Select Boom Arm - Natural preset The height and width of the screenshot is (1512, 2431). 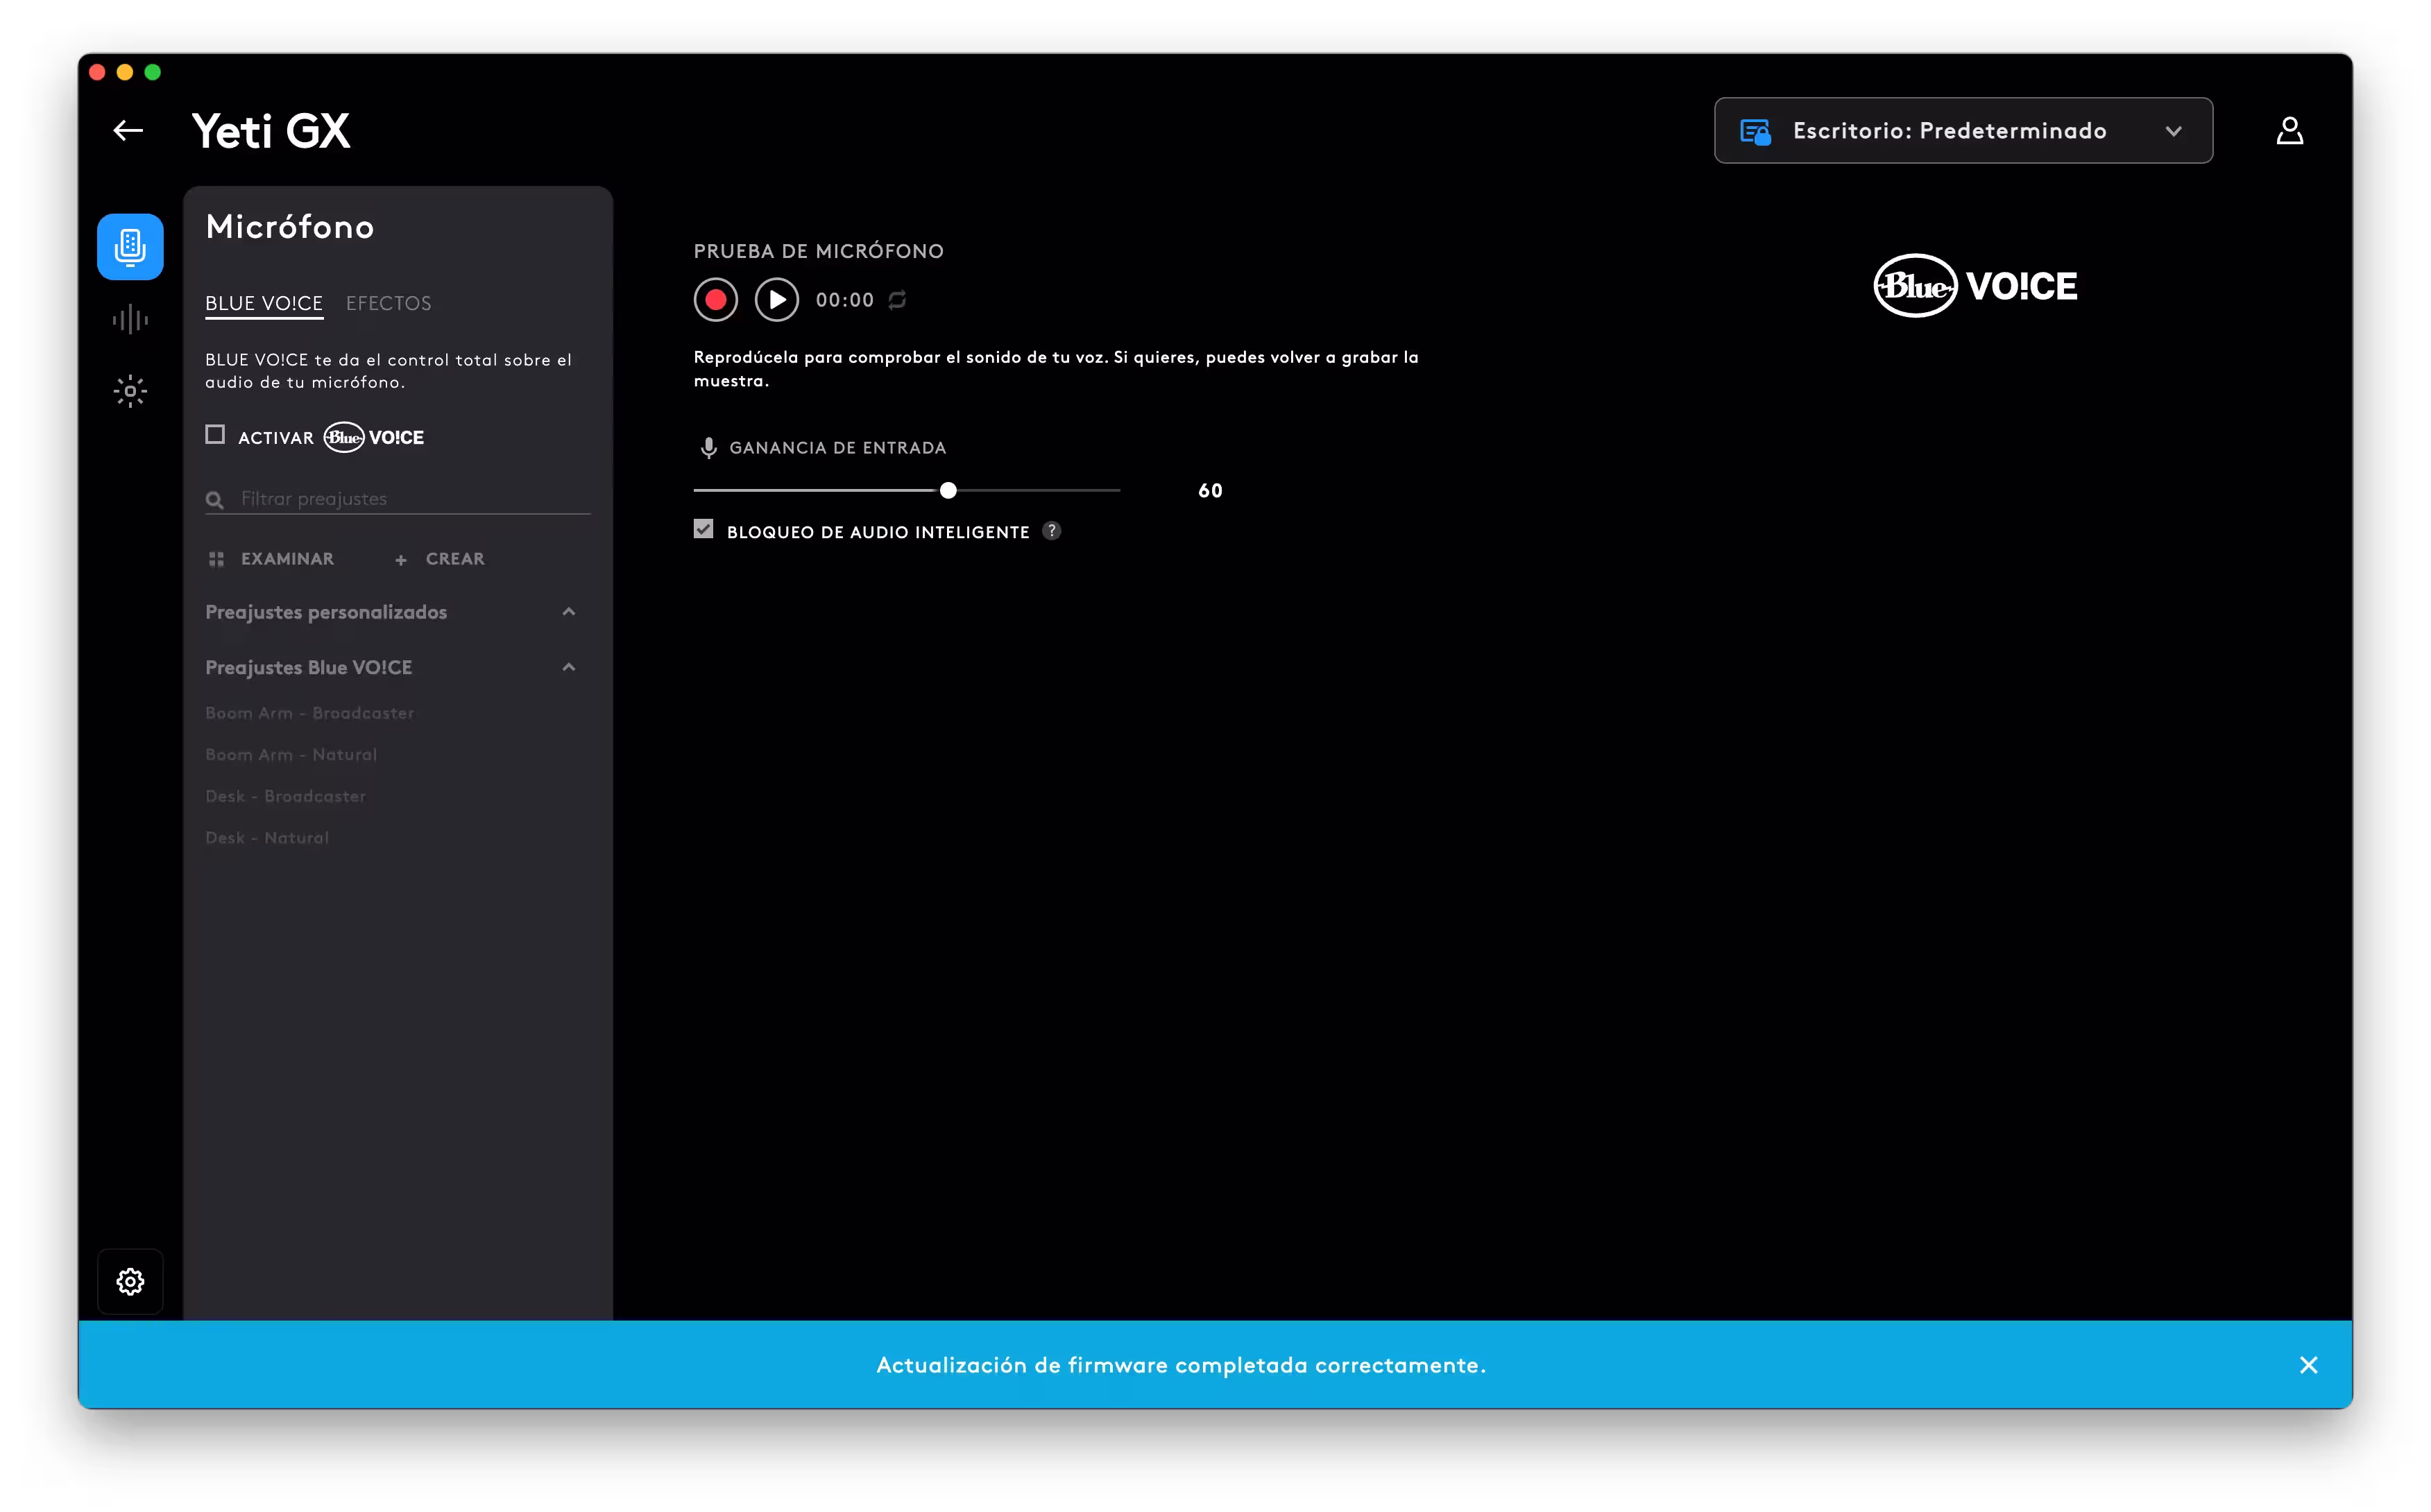point(291,755)
